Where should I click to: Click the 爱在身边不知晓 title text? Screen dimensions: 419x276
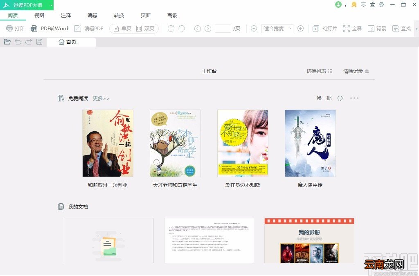(243, 185)
